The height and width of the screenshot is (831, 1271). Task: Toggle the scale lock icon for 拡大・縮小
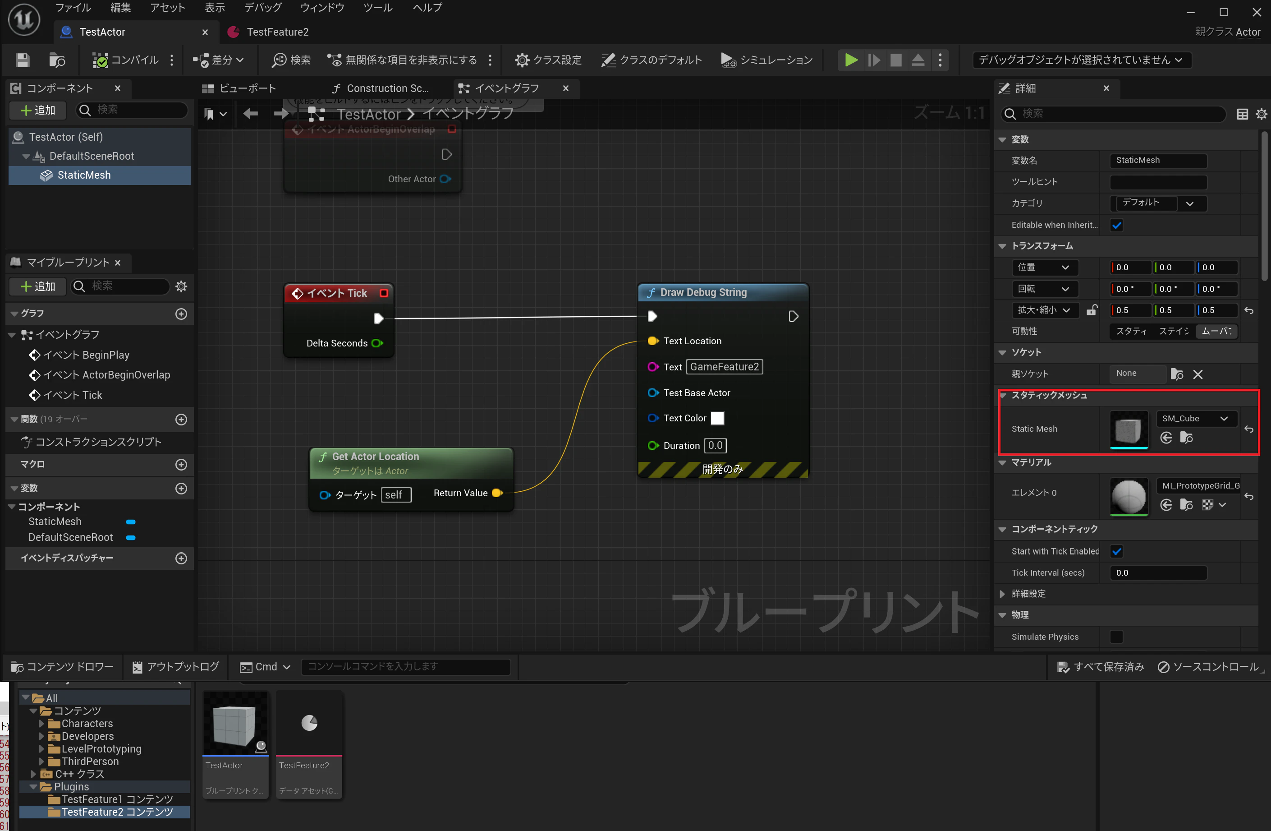(x=1092, y=310)
